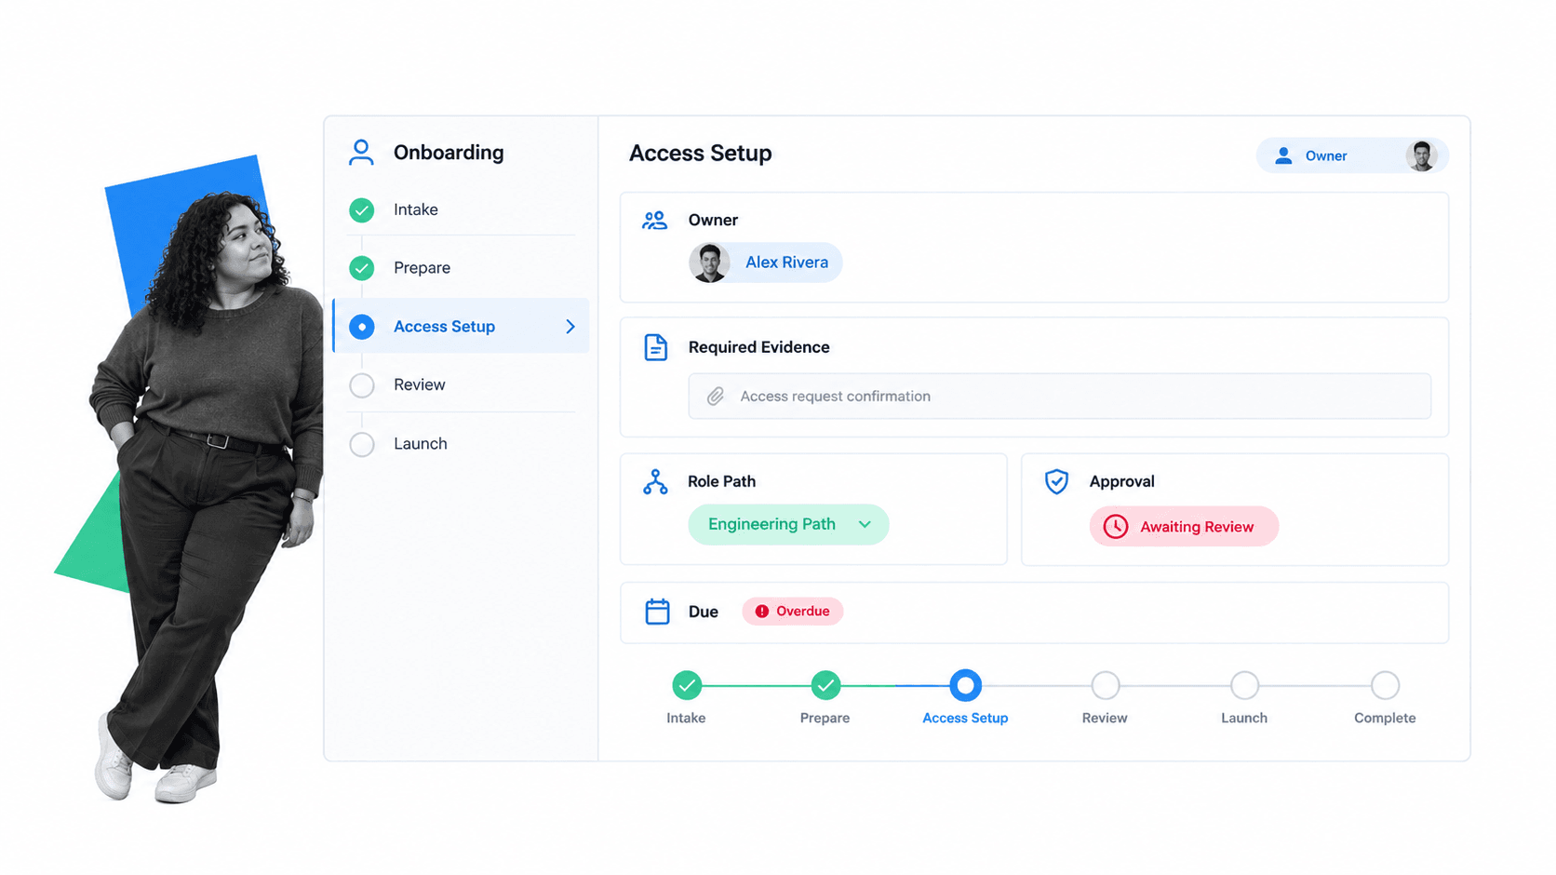
Task: Click the Owner label in the top-right pill
Action: point(1326,156)
